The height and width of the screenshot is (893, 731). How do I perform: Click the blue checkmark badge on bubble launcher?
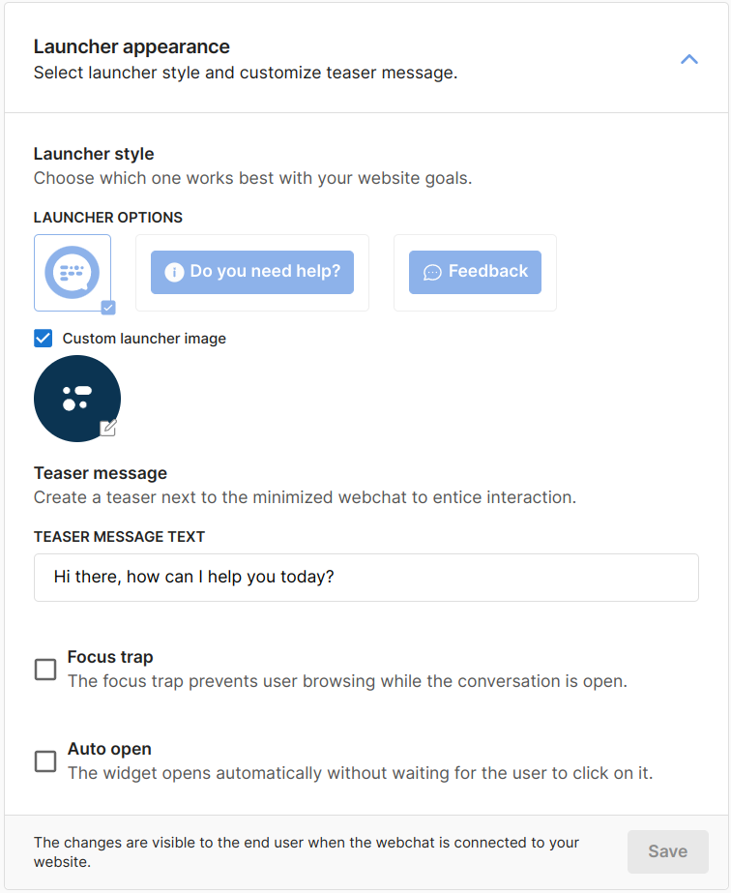(x=108, y=308)
